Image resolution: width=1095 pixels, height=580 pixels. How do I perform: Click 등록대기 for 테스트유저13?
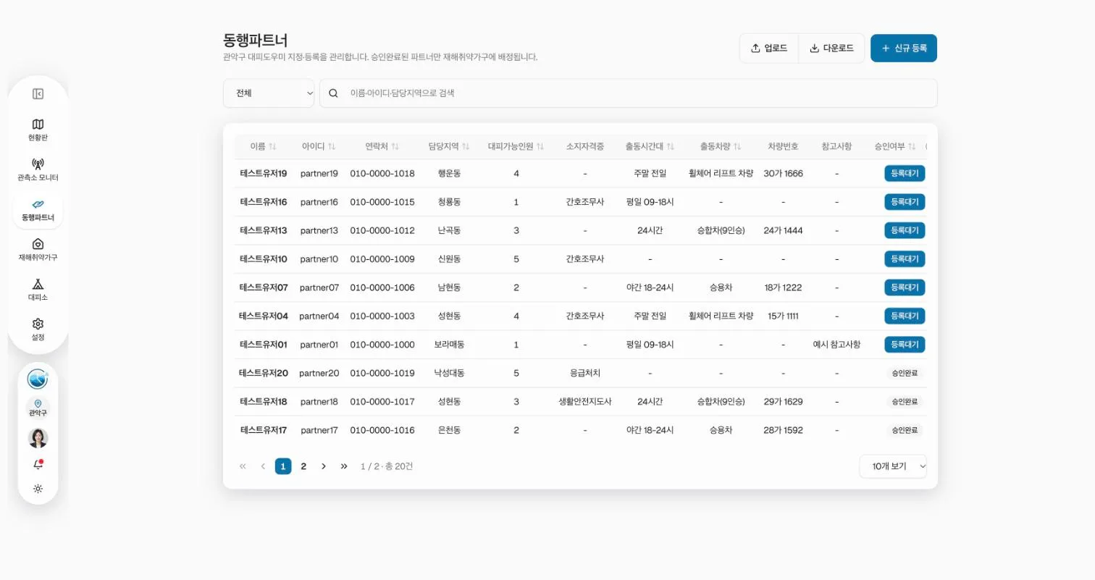(x=905, y=230)
